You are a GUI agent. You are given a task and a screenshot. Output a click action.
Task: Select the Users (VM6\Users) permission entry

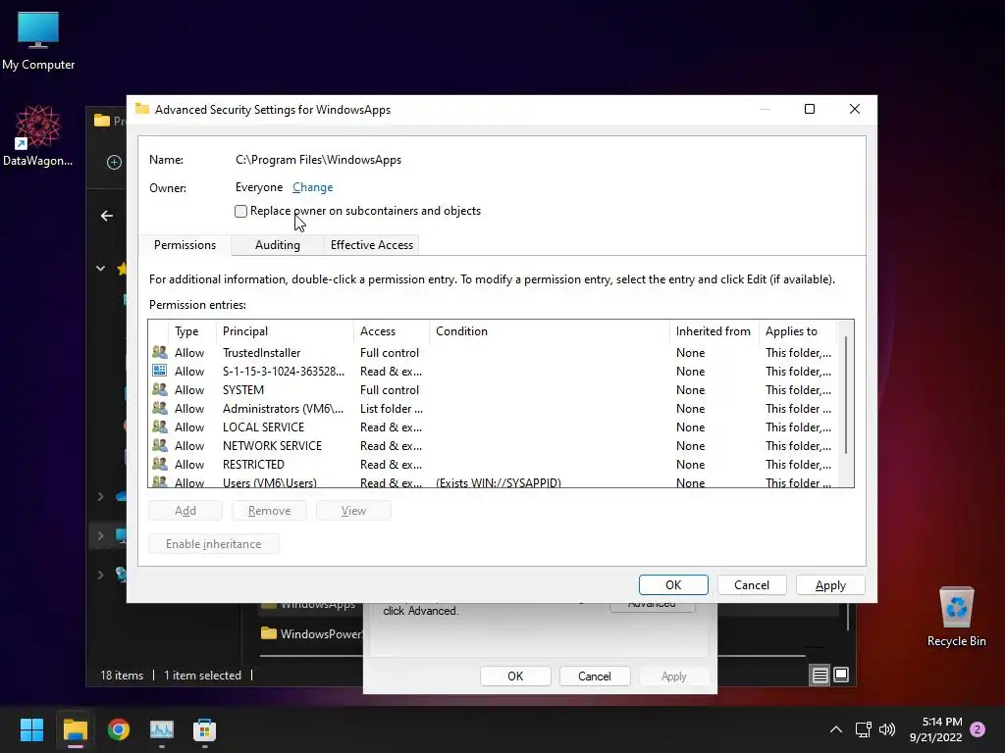[x=494, y=482]
